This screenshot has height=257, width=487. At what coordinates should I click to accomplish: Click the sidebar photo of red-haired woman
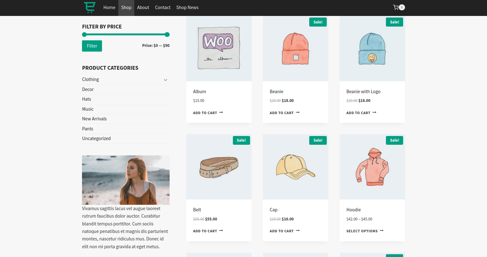click(x=126, y=180)
